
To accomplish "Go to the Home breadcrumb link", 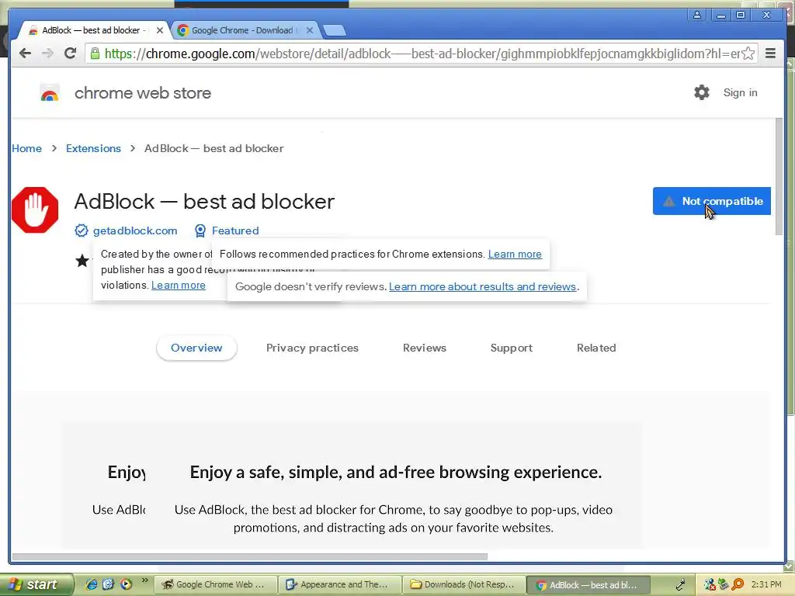I will pyautogui.click(x=27, y=148).
